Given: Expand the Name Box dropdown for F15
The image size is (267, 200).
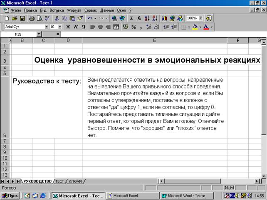Looking at the screenshot, I should (x=39, y=34).
